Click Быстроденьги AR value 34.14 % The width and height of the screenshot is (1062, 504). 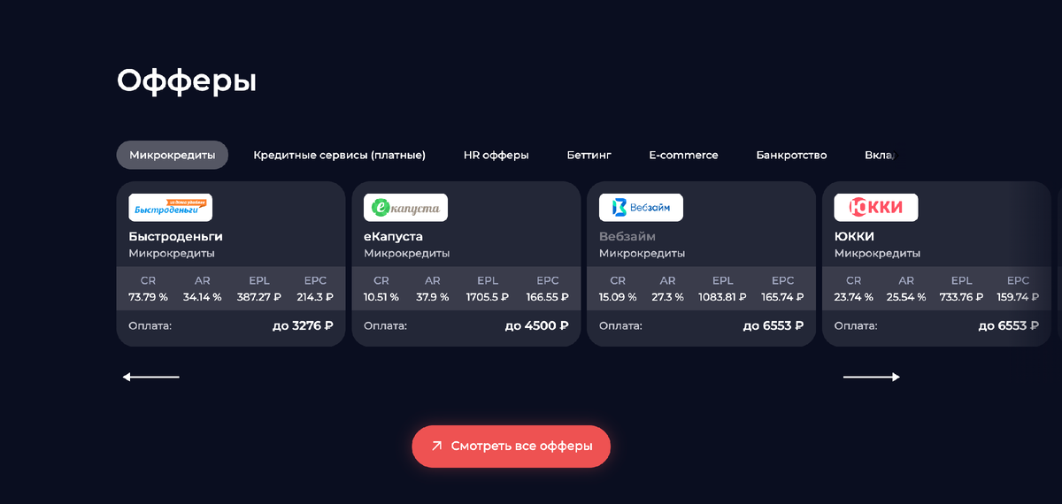coord(201,297)
